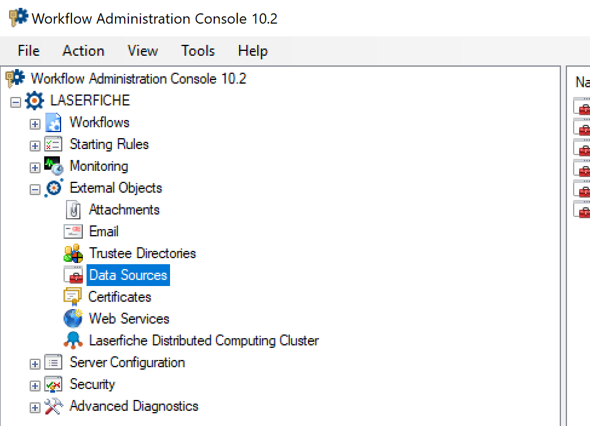Select the Data Sources tree item
The height and width of the screenshot is (426, 590).
click(128, 275)
